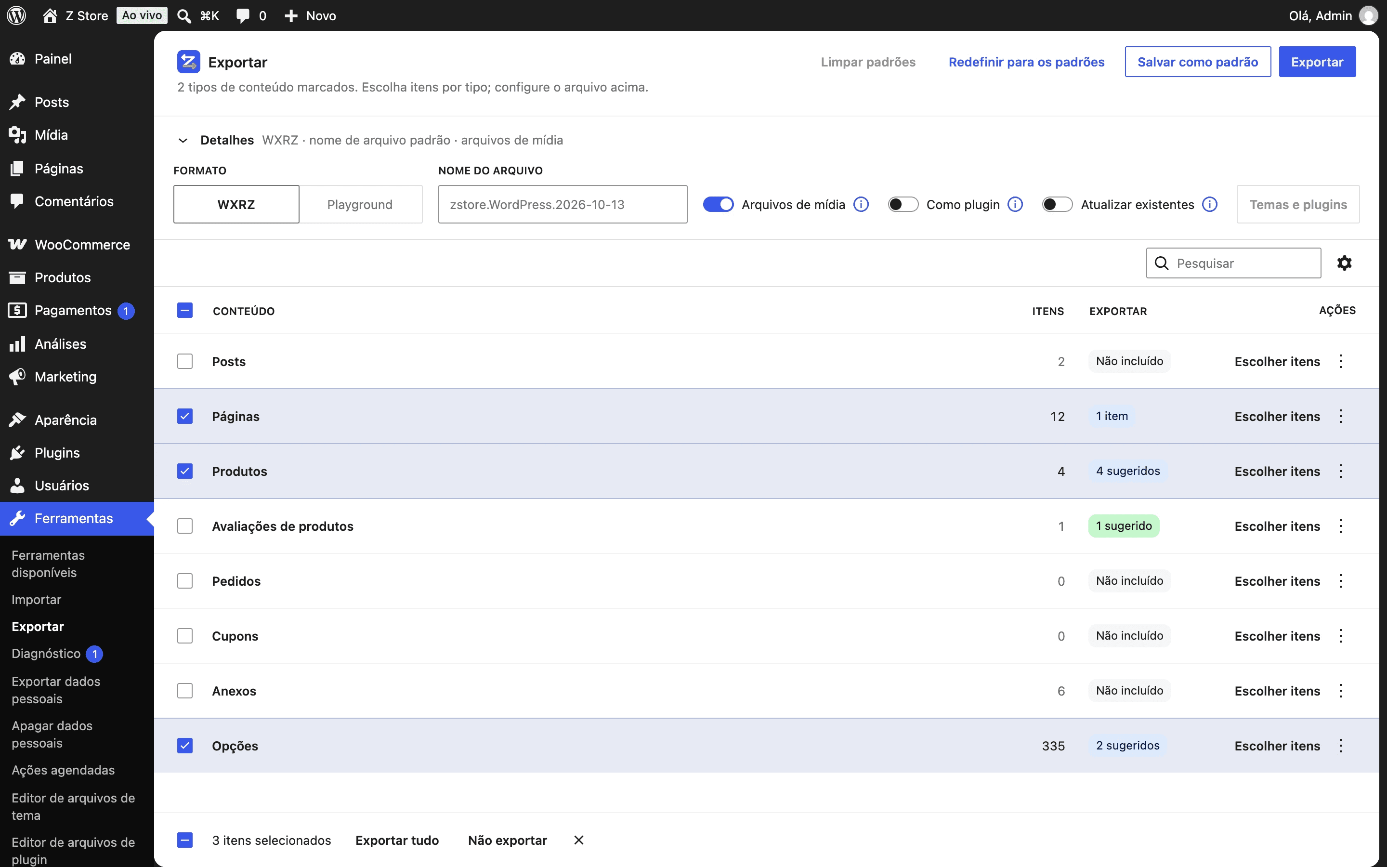This screenshot has width=1387, height=867.
Task: Click the Exportar plugin logo icon
Action: coord(189,62)
